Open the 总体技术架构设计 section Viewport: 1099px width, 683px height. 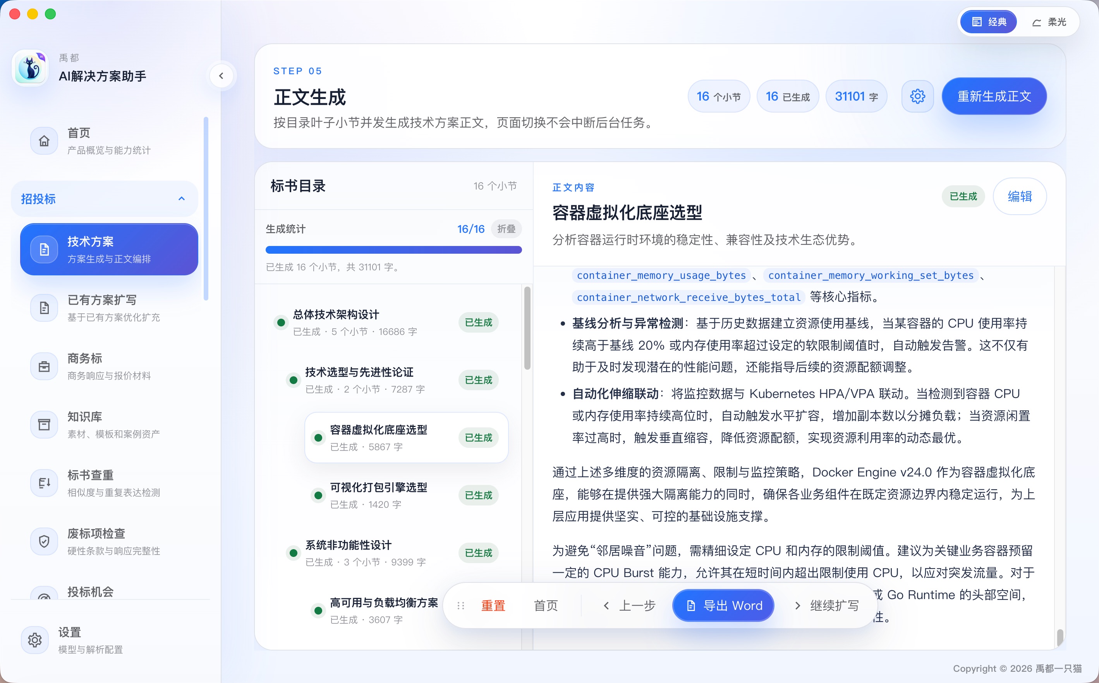click(388, 323)
